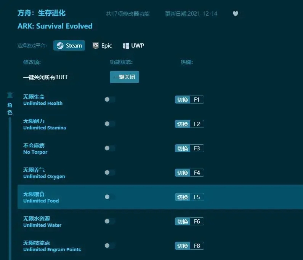Click 切换 button for F3 hotkey
The width and height of the screenshot is (303, 260).
coord(183,148)
